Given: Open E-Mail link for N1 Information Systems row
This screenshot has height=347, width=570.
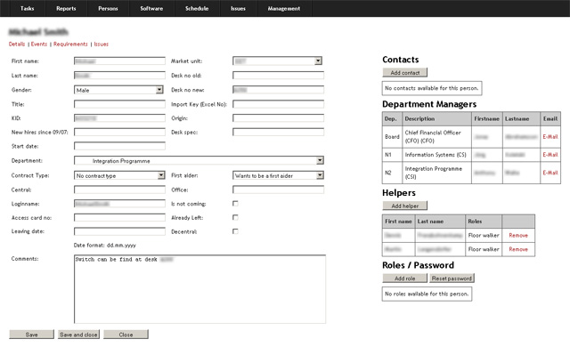Looking at the screenshot, I should [550, 155].
